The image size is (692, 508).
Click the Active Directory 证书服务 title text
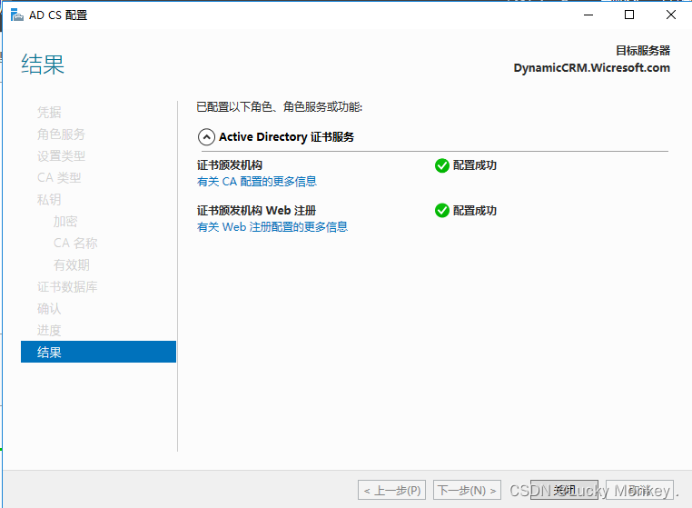click(x=286, y=137)
